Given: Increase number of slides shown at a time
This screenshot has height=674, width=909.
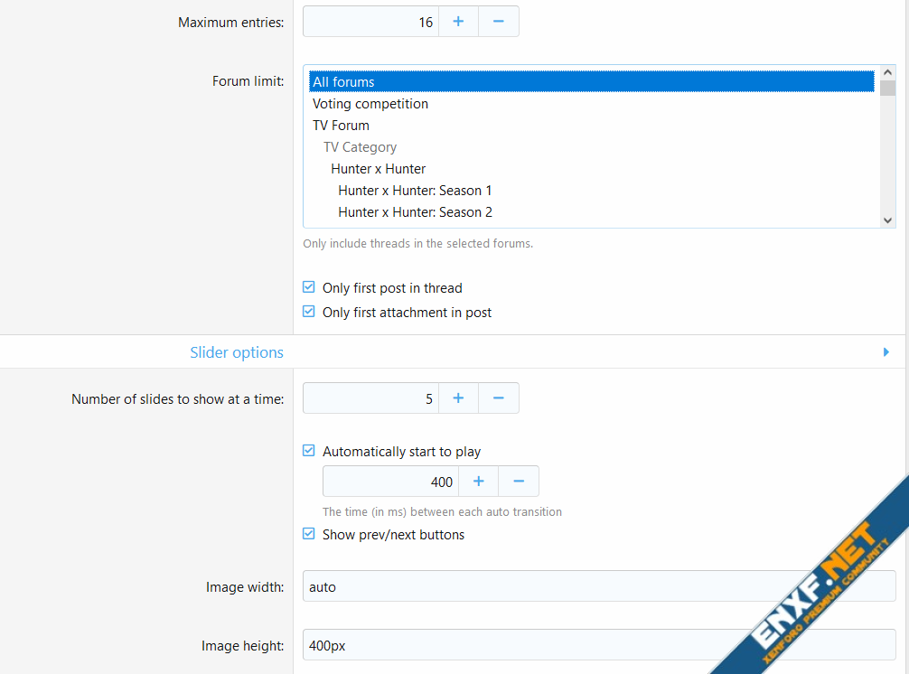Looking at the screenshot, I should (x=458, y=398).
